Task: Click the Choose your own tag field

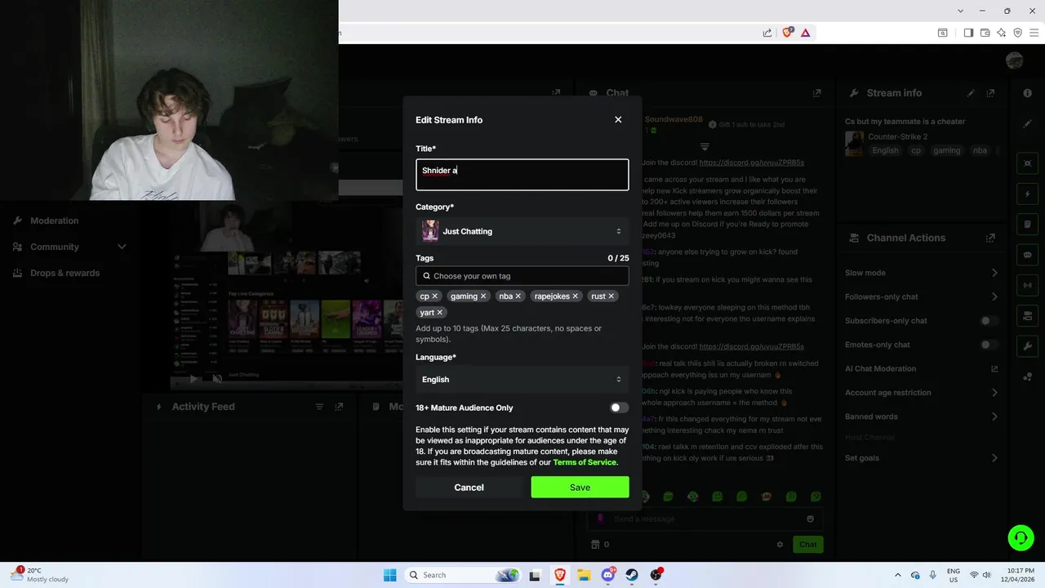Action: [522, 276]
